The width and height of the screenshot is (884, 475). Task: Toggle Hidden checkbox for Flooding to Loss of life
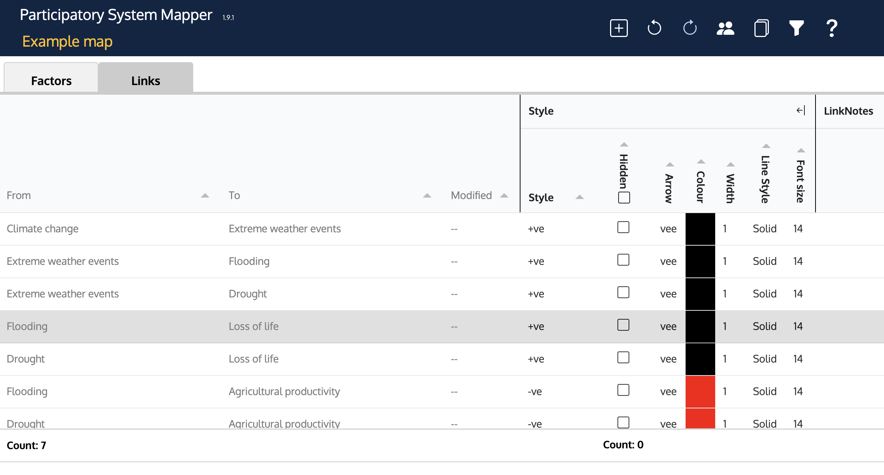click(x=623, y=325)
